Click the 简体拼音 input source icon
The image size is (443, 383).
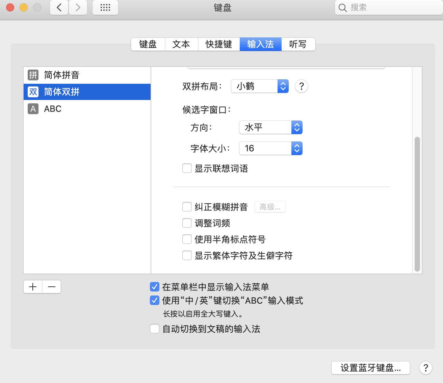(x=33, y=75)
